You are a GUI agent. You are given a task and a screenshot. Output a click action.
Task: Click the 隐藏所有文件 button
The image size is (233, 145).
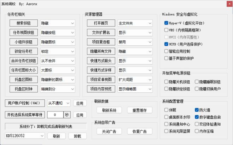click(x=101, y=51)
